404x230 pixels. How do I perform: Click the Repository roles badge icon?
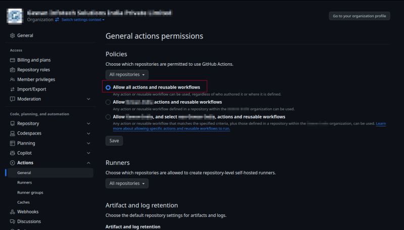click(x=12, y=70)
